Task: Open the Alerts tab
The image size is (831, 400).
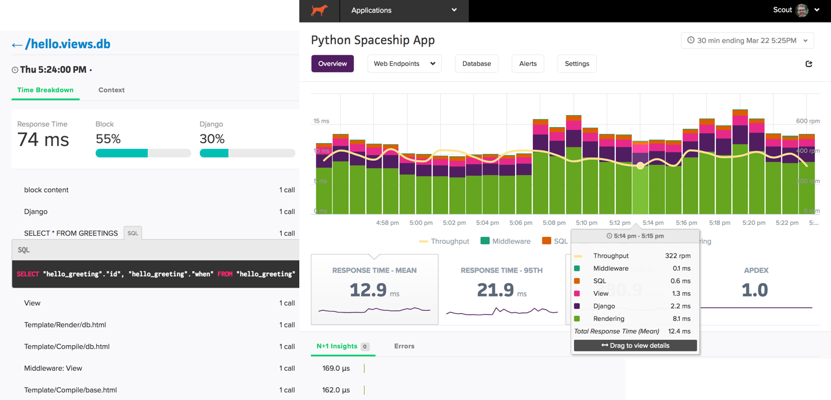Action: (528, 64)
